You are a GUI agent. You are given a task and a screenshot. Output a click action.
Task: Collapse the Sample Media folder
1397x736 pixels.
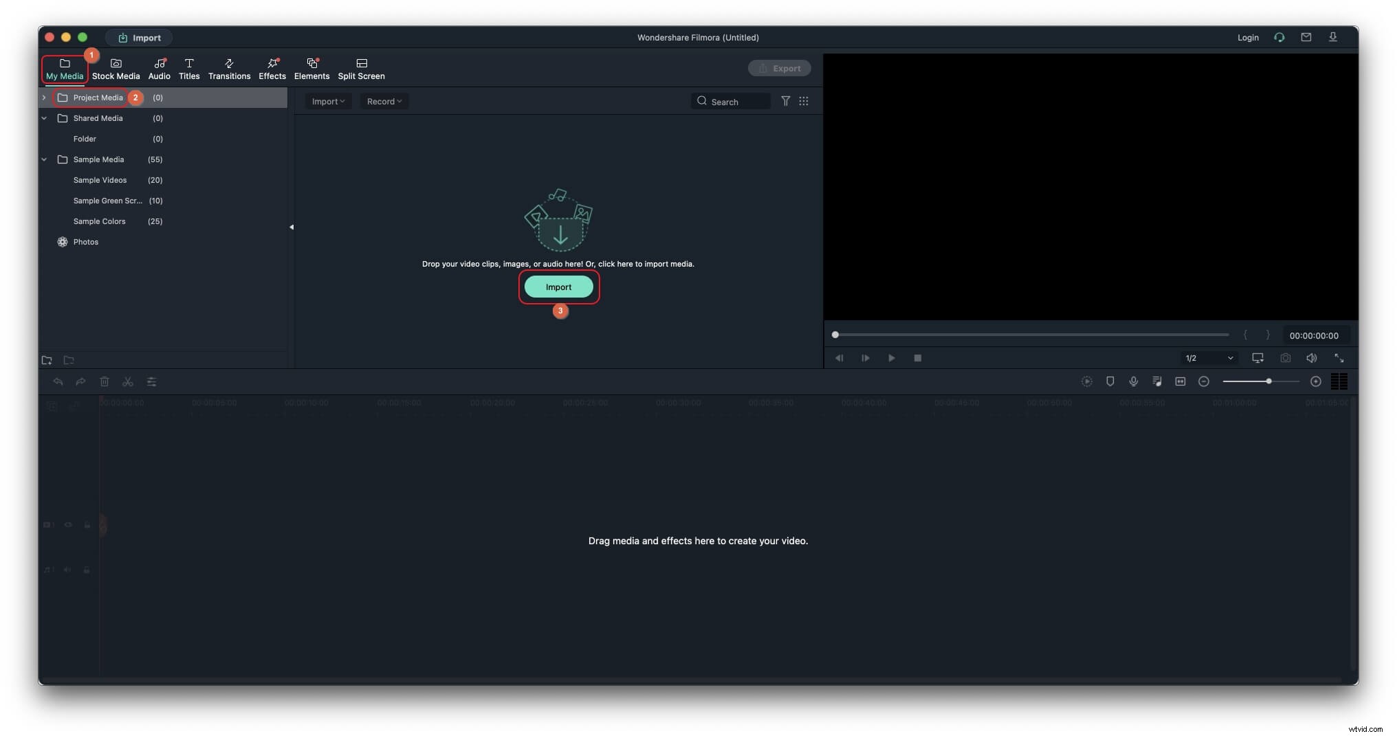point(44,159)
